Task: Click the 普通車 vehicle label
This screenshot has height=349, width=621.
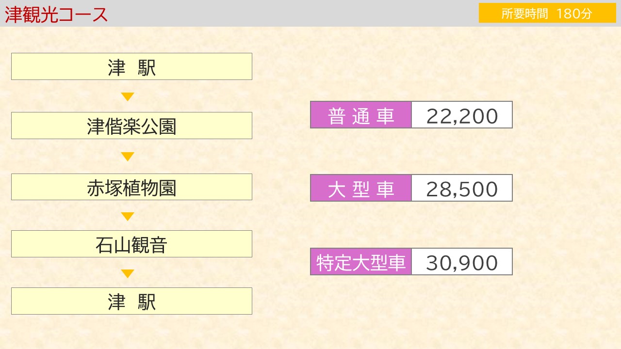Action: (361, 115)
